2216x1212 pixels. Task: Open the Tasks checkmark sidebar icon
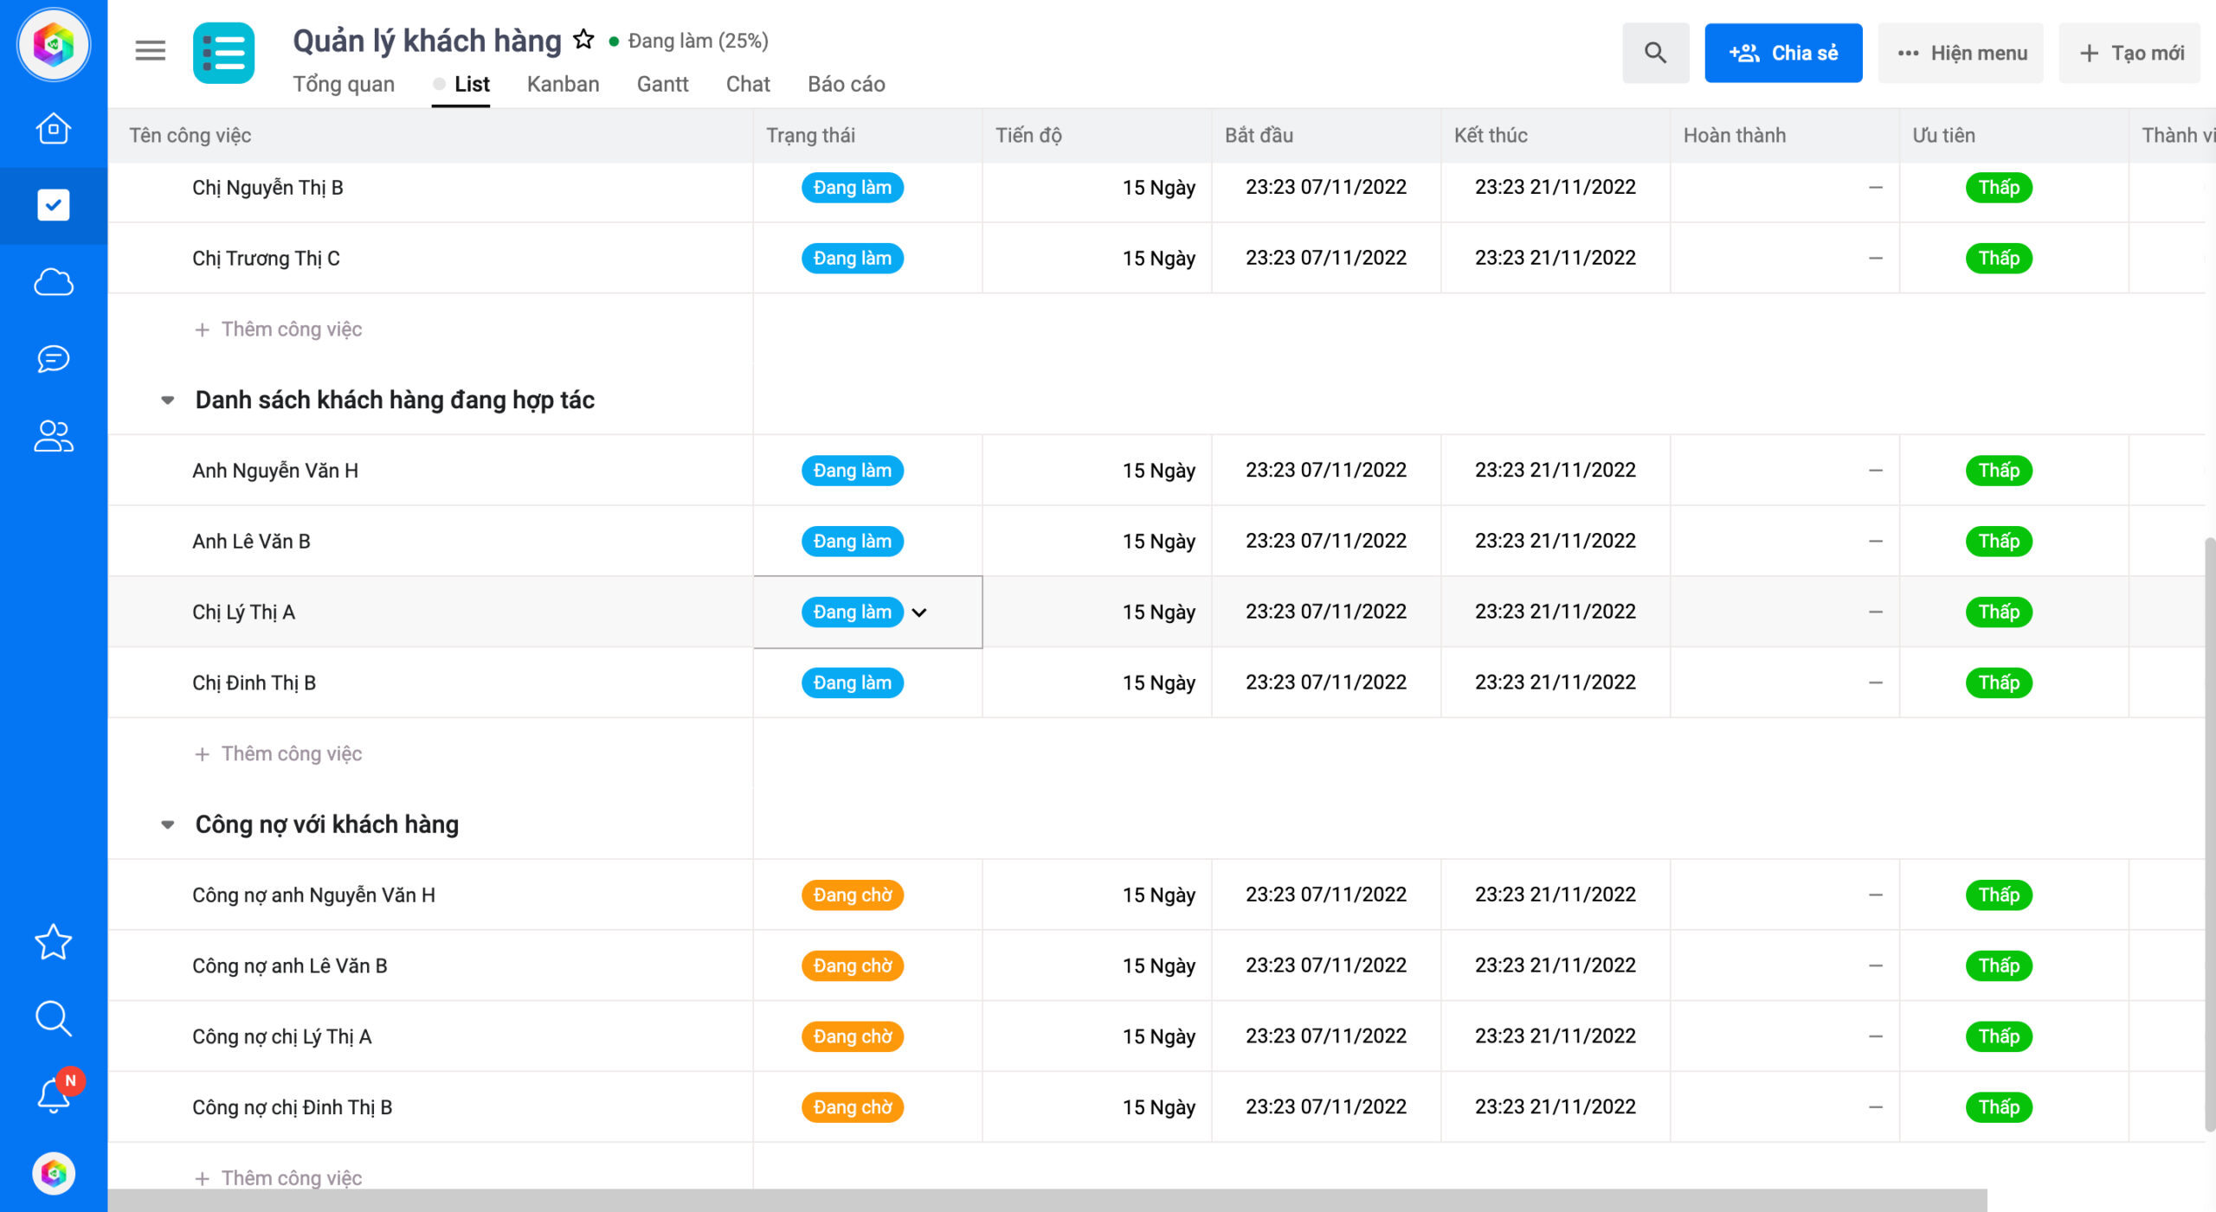[x=54, y=205]
